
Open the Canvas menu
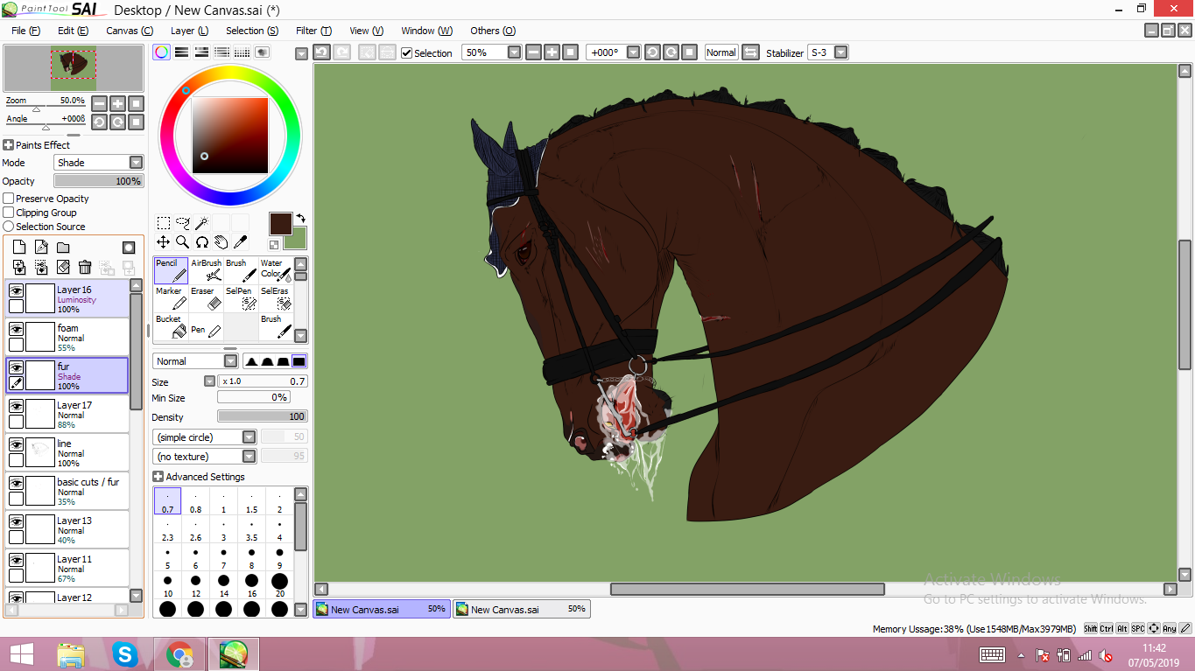(x=129, y=31)
